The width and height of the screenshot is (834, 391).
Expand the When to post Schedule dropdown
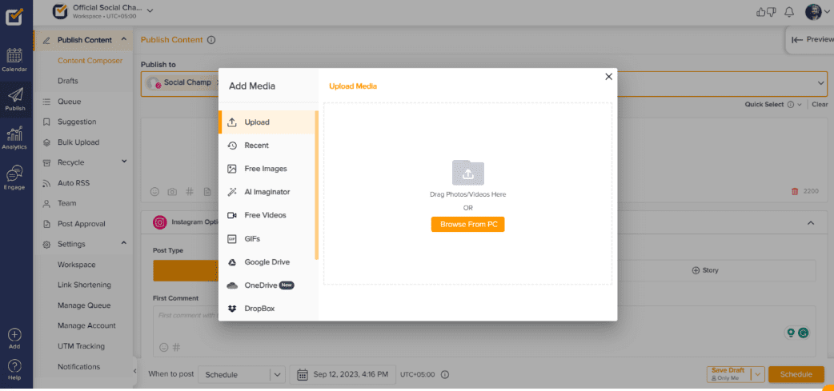click(x=277, y=374)
